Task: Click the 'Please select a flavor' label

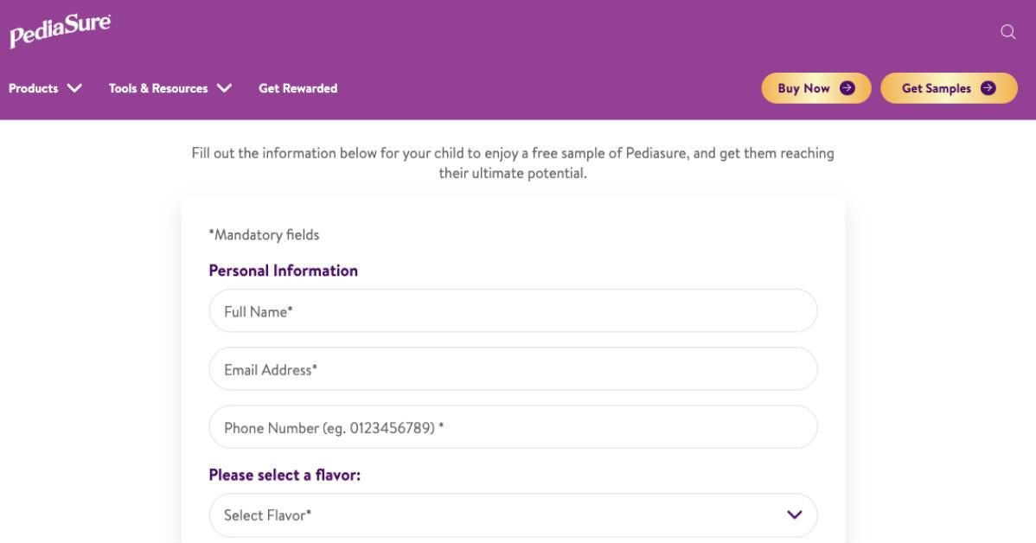Action: tap(285, 475)
